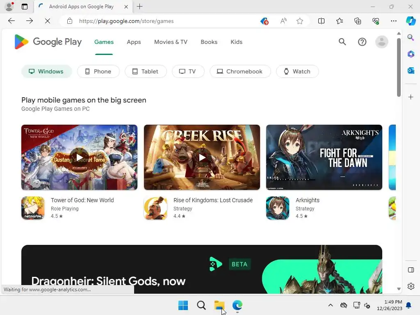420x315 pixels.
Task: Click the scroll down arrow
Action: pos(399,289)
